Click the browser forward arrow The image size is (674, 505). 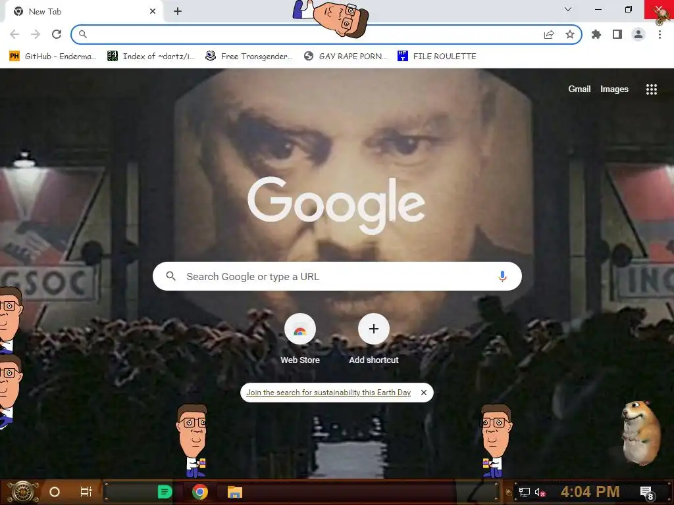click(x=36, y=34)
